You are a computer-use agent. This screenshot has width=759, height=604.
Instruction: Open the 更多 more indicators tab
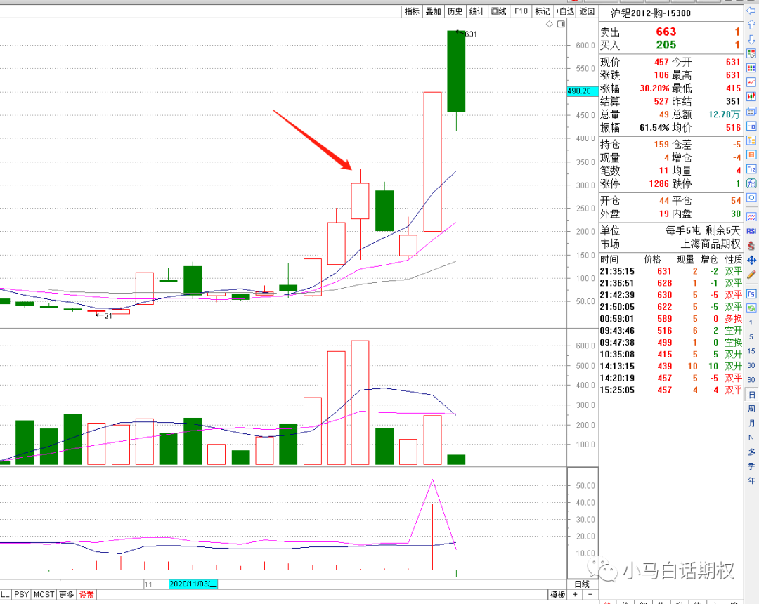[x=67, y=595]
